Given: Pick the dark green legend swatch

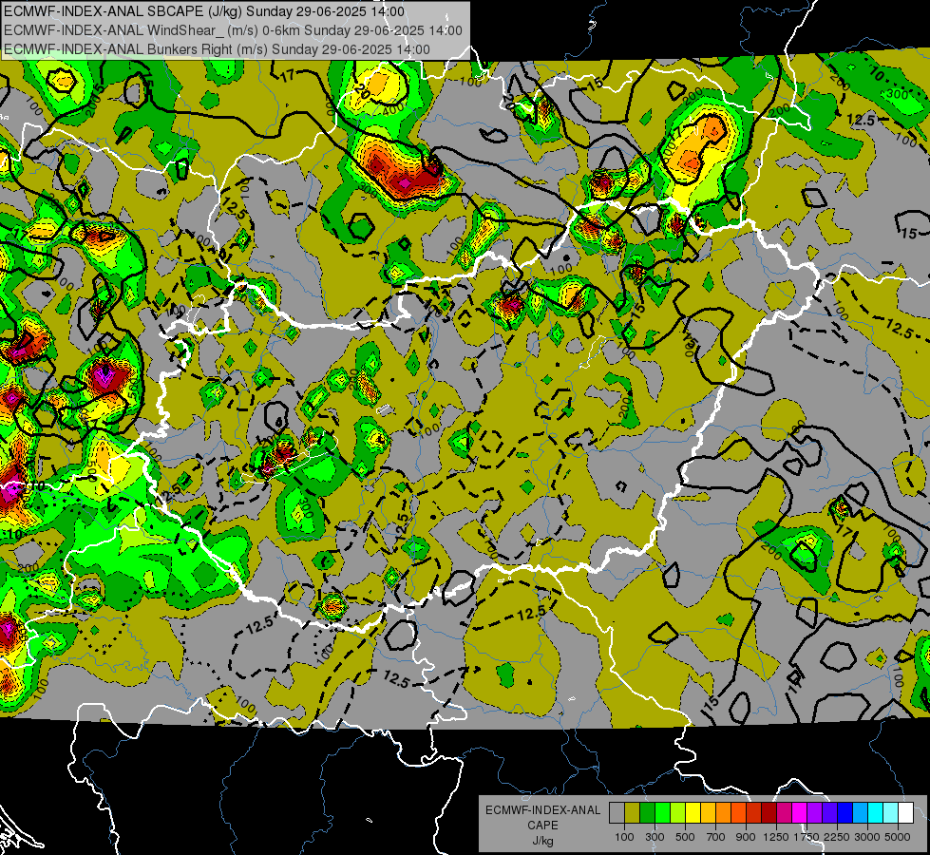Looking at the screenshot, I should coord(647,813).
